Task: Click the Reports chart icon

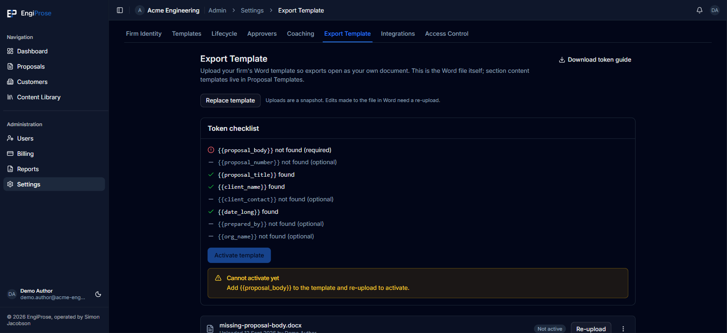Action: (x=10, y=169)
